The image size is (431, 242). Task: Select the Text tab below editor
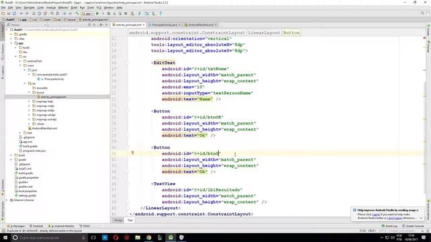pos(130,220)
